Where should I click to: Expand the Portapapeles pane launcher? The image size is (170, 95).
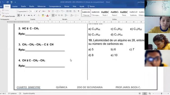(x=15, y=19)
